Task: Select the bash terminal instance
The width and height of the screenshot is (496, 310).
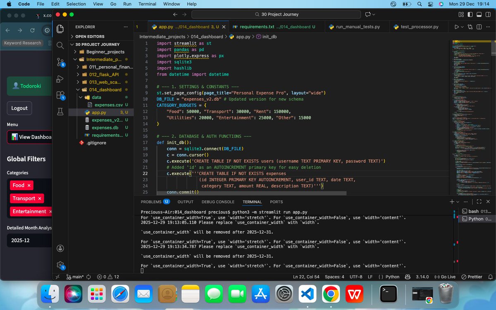Action: 476,211
